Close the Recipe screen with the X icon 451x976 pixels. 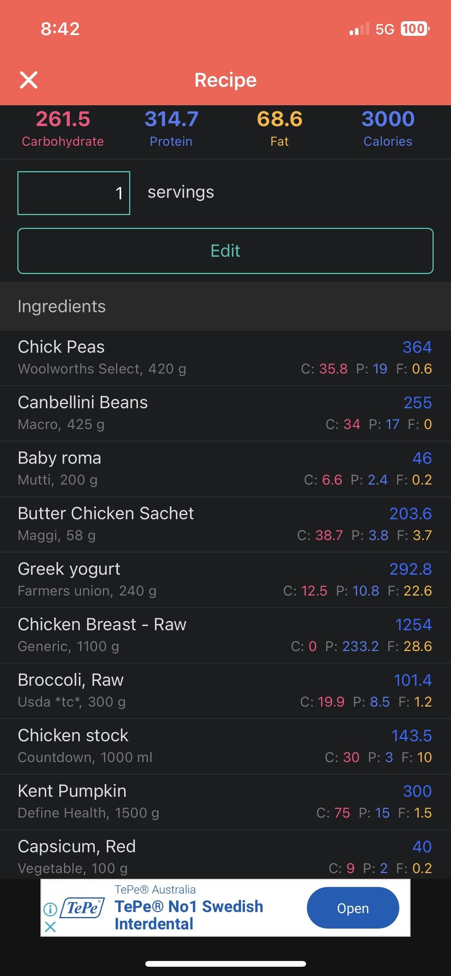click(x=29, y=80)
